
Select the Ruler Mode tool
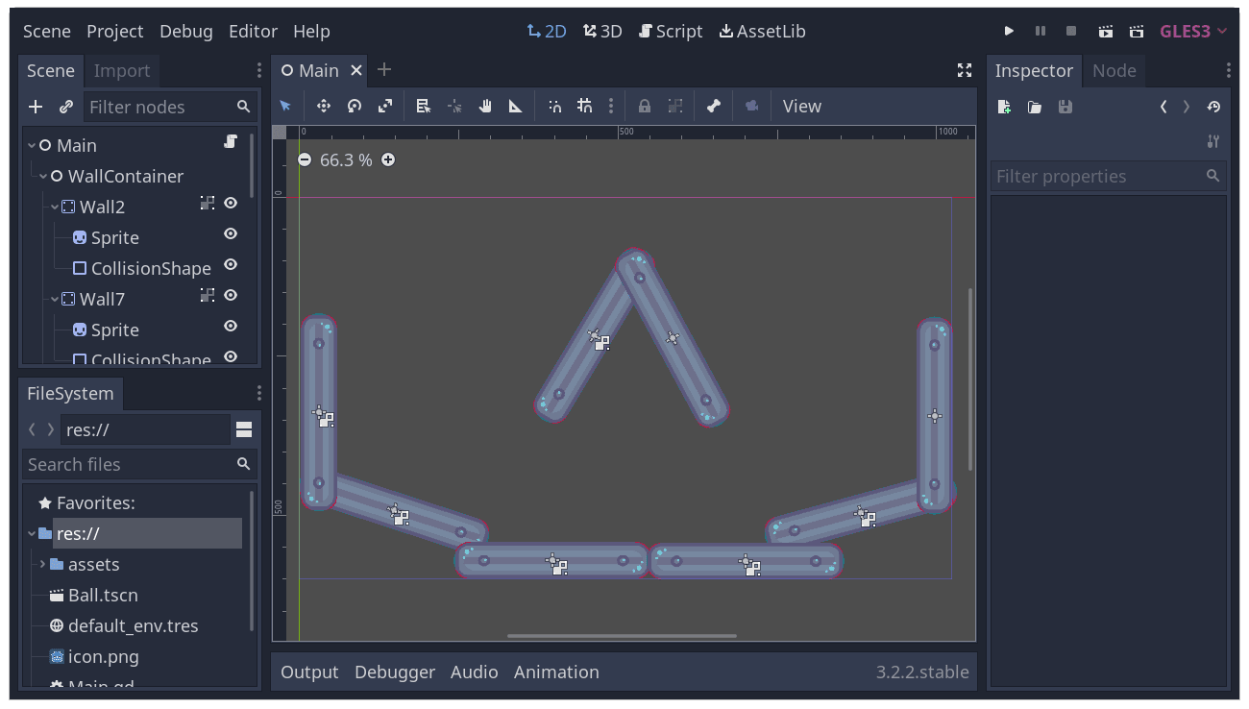(x=516, y=106)
